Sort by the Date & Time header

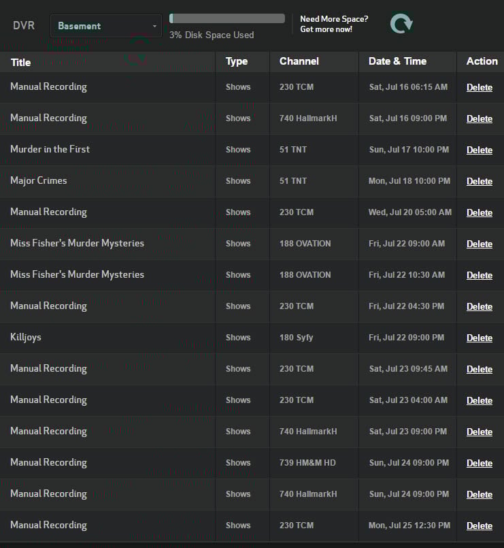click(397, 61)
